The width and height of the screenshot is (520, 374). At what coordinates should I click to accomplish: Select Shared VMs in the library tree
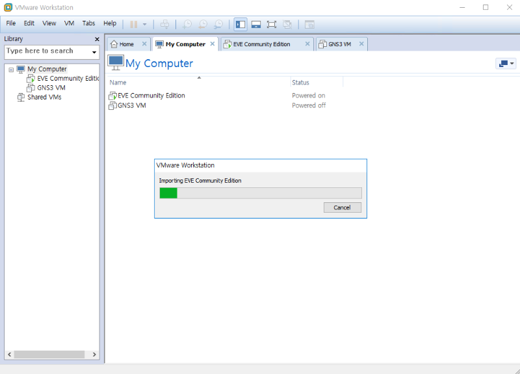coord(44,97)
